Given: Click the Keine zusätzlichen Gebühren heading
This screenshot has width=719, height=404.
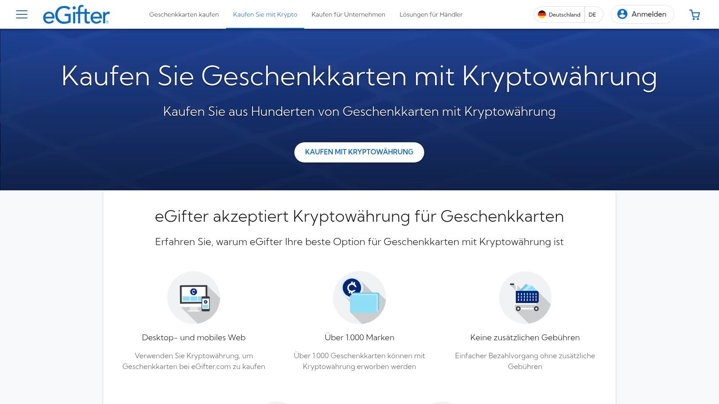Looking at the screenshot, I should point(525,338).
